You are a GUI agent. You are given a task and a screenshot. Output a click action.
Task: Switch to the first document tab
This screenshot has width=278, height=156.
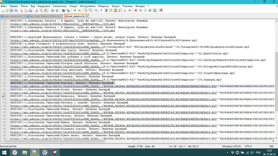coord(13,16)
